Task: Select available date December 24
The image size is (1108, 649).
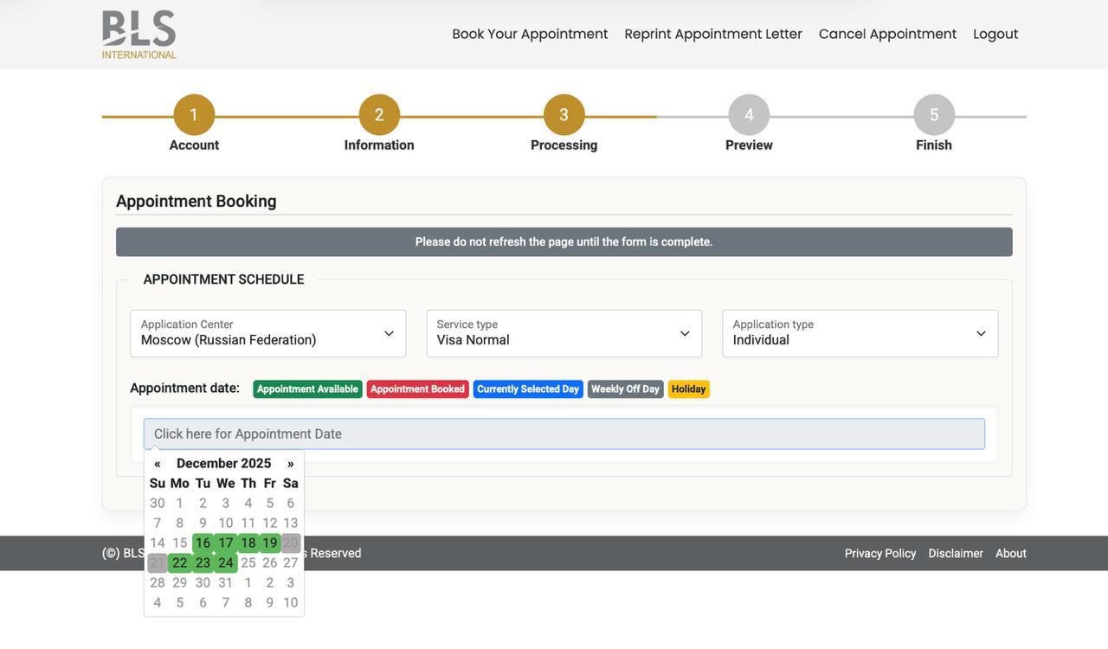Action: pyautogui.click(x=225, y=563)
